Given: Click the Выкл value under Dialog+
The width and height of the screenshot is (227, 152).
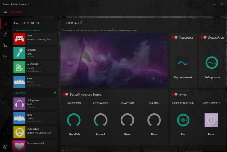Looking at the screenshot, I should click(154, 134).
